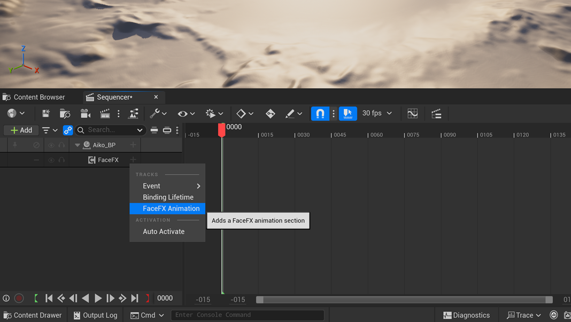
Task: Choose Binding Lifetime menu entry
Action: 167,197
